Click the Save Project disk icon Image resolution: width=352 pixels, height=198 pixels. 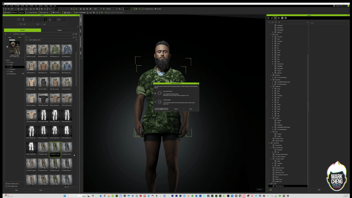[12, 9]
